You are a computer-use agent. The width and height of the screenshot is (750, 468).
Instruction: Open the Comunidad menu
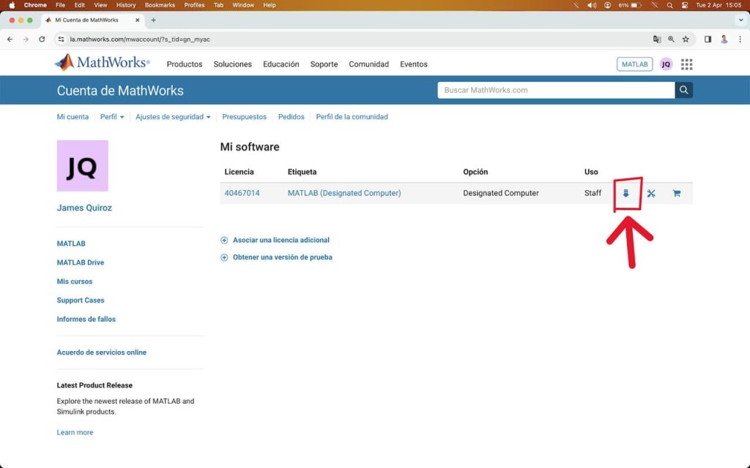click(369, 64)
